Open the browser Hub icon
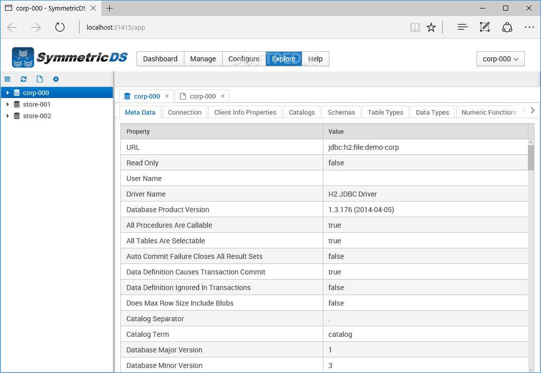Viewport: 541px width, 373px height. tap(463, 27)
